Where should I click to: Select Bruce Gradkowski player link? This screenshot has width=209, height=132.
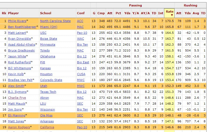tap(21, 50)
